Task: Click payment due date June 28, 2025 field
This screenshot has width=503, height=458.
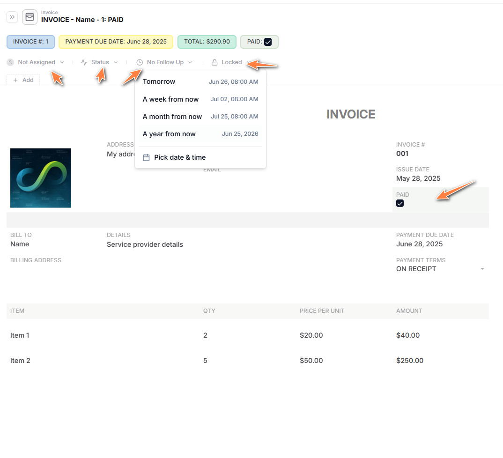Action: click(419, 244)
